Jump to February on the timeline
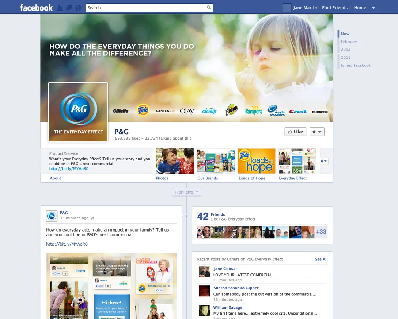 point(349,41)
